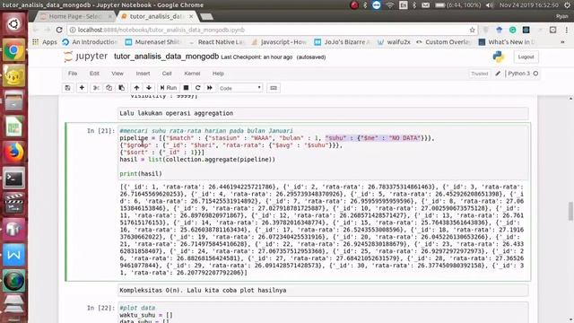Open Files manager from the dock
Image resolution: width=574 pixels, height=323 pixels.
tap(14, 101)
